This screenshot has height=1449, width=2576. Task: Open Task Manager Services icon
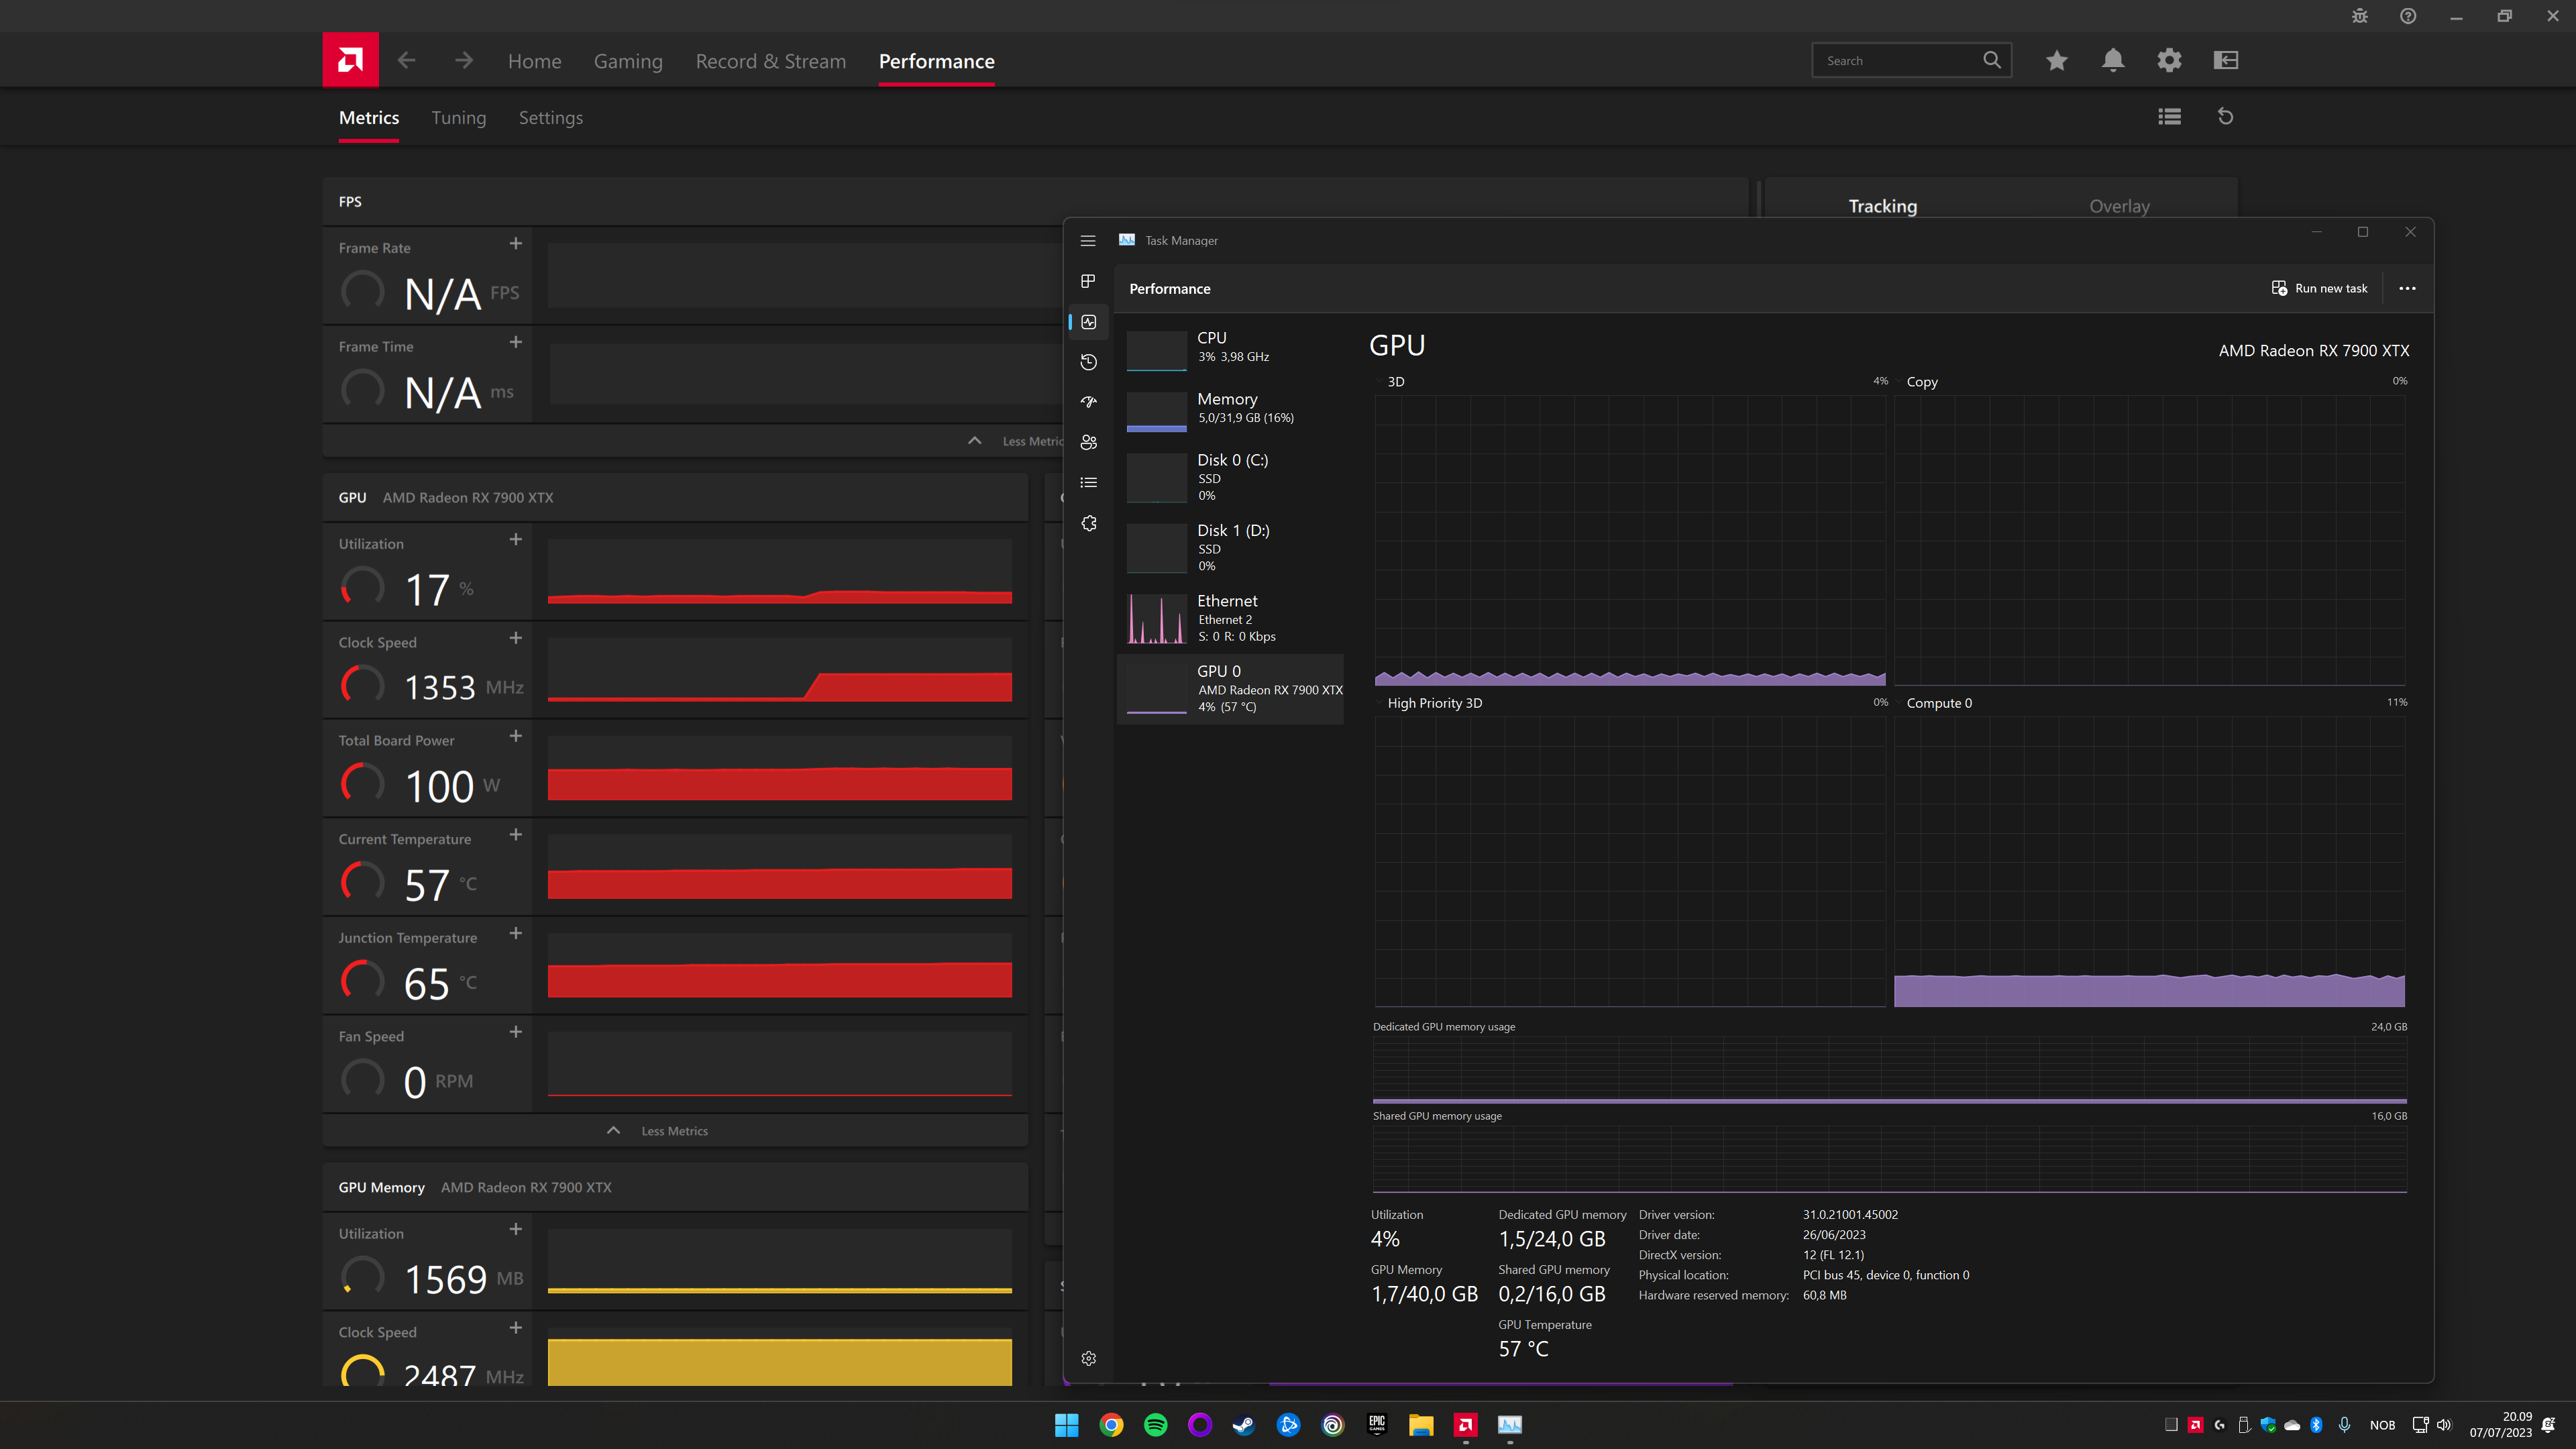(x=1088, y=523)
